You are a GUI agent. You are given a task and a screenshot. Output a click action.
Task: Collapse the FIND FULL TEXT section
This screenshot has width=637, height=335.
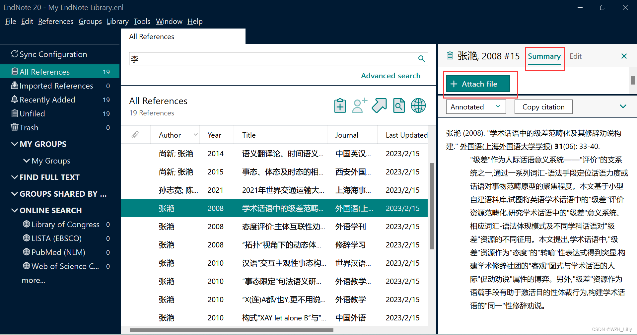click(14, 177)
